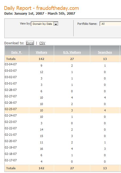The image size is (121, 173).
Task: Click the 02-19-07 date entry
Action: pyautogui.click(x=11, y=147)
